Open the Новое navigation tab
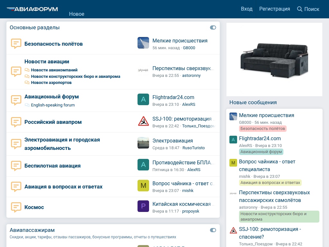 click(x=76, y=14)
